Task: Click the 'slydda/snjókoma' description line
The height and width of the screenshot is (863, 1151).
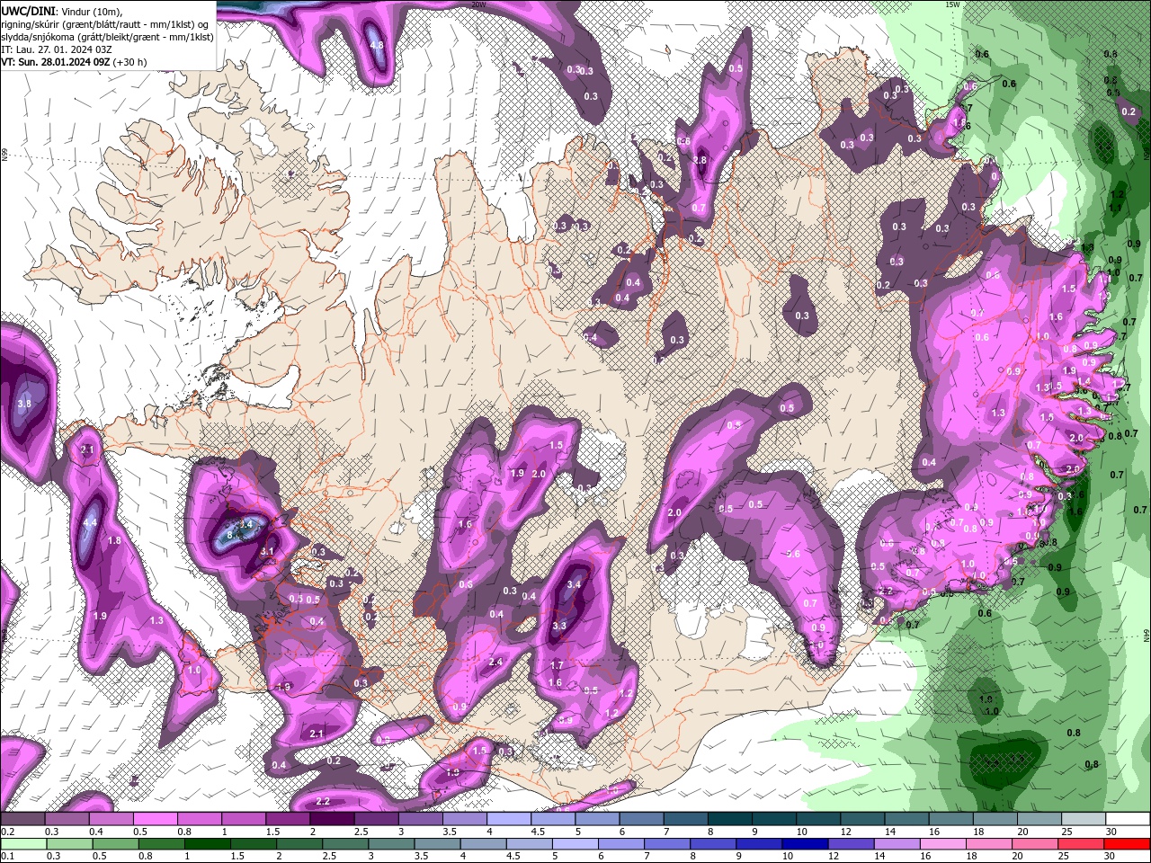Action: coord(107,37)
